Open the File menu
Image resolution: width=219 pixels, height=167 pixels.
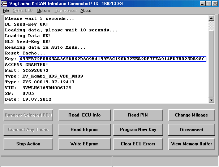6,10
